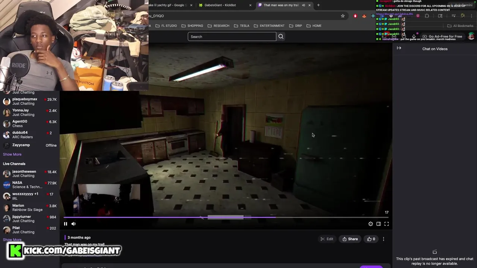Click the YonnaJay avatar icon
Image resolution: width=477 pixels, height=268 pixels.
pyautogui.click(x=7, y=112)
